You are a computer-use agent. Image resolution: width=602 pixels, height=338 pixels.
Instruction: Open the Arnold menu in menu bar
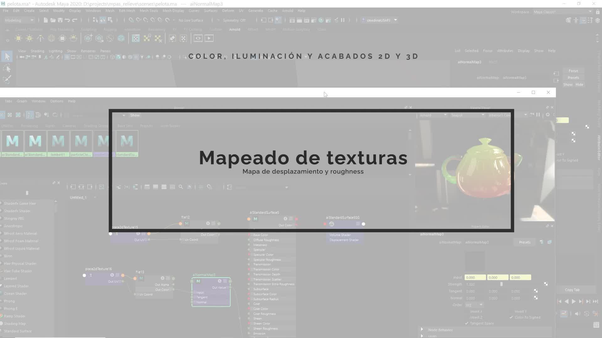[x=287, y=11]
